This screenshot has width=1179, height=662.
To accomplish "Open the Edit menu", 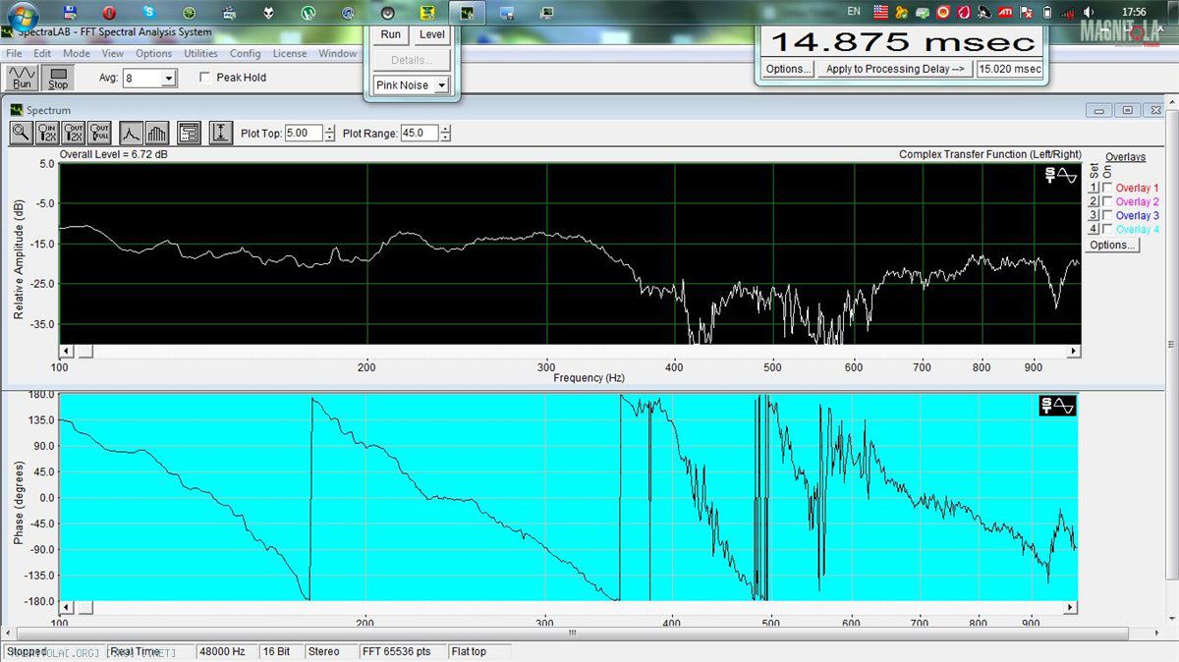I will pyautogui.click(x=42, y=54).
